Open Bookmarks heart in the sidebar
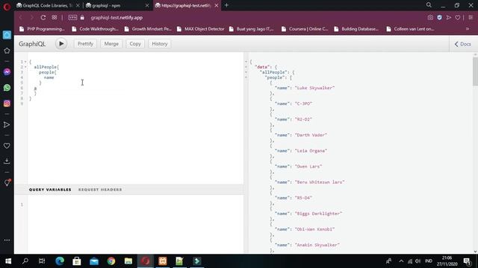 (7, 146)
